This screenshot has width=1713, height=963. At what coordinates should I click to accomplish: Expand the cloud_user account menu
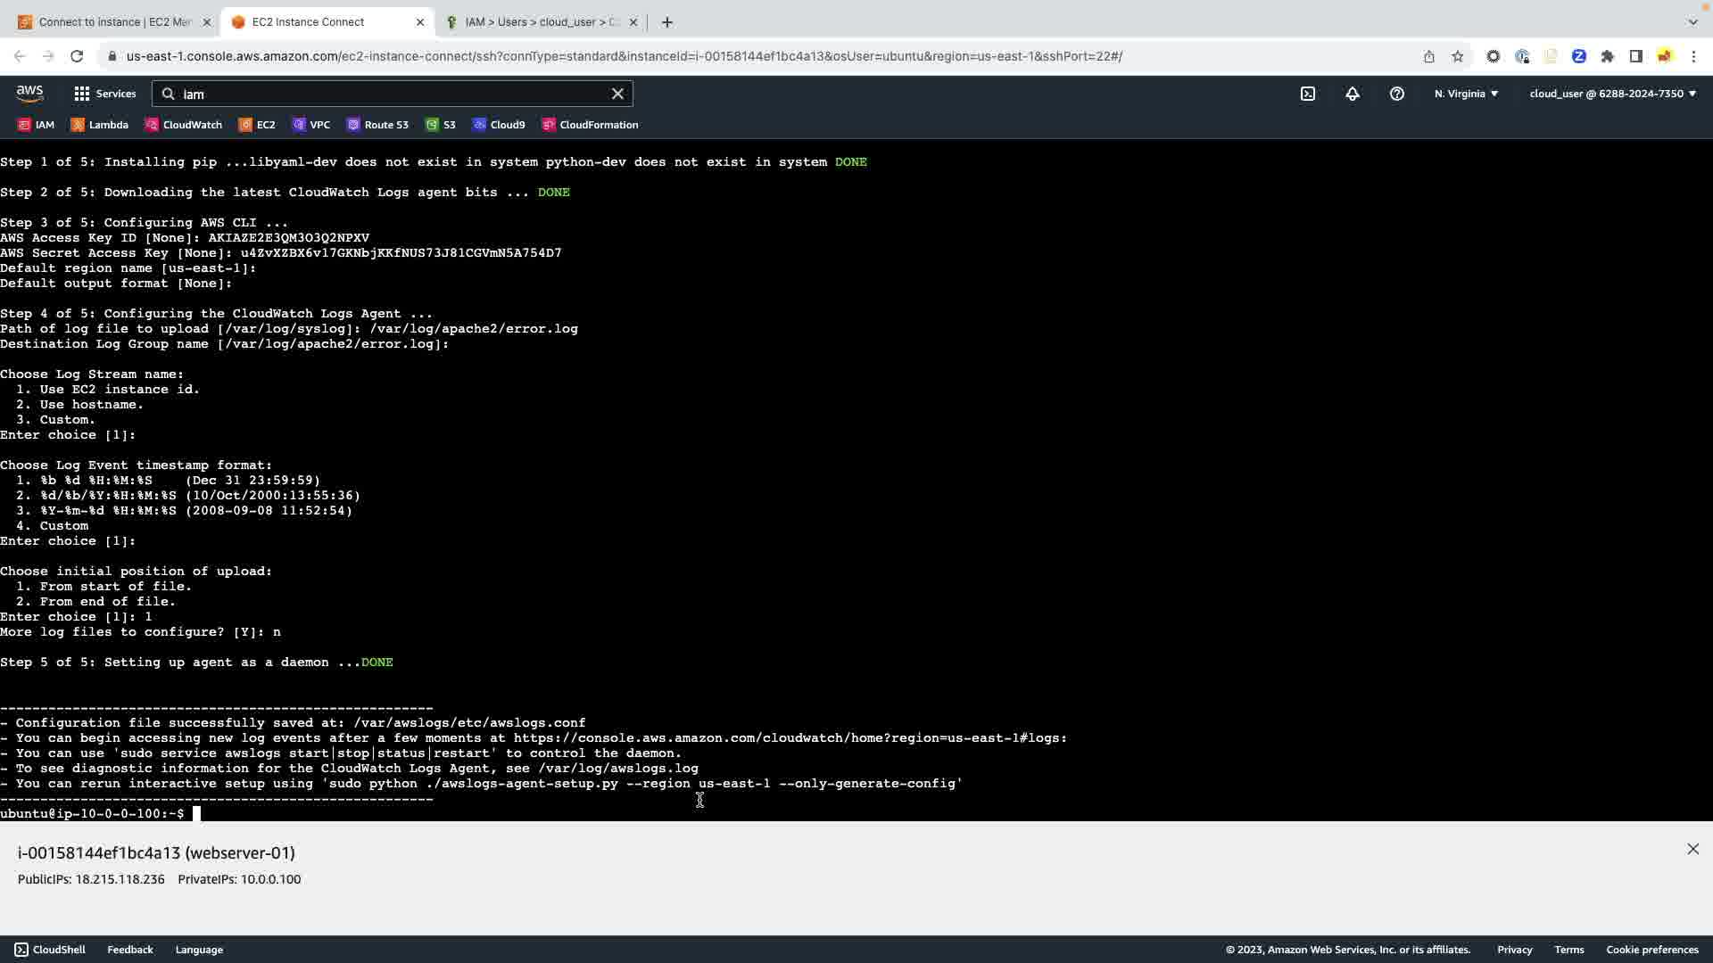tap(1612, 94)
